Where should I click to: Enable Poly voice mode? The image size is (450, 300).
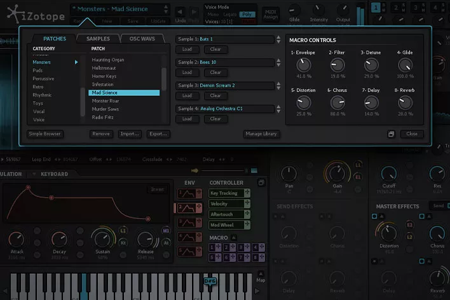point(248,13)
